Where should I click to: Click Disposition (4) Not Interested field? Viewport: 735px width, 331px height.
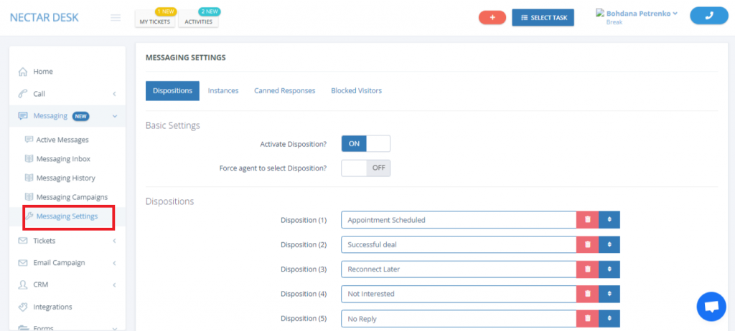click(x=459, y=294)
